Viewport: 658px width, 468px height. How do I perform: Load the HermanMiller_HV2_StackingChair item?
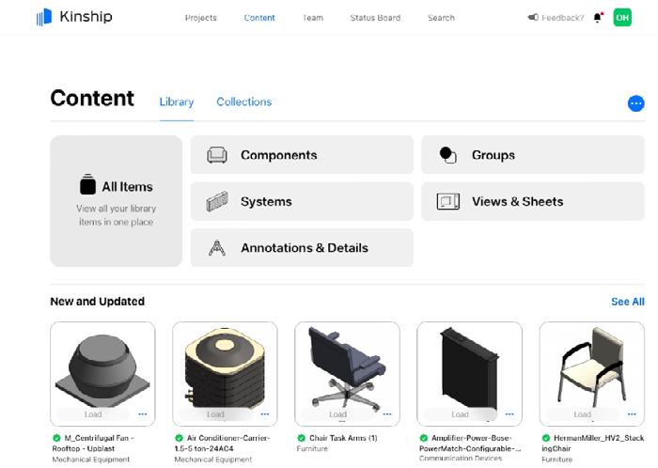pyautogui.click(x=583, y=414)
